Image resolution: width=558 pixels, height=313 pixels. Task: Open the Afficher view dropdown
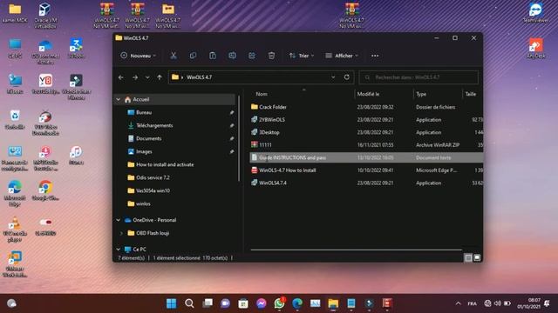pos(342,56)
